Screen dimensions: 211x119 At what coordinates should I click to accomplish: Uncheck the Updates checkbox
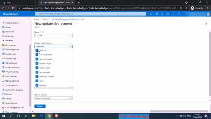click(x=37, y=85)
